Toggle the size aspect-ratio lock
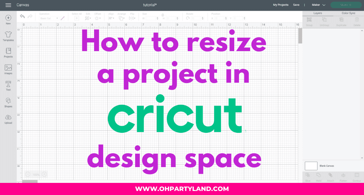 (x=163, y=15)
